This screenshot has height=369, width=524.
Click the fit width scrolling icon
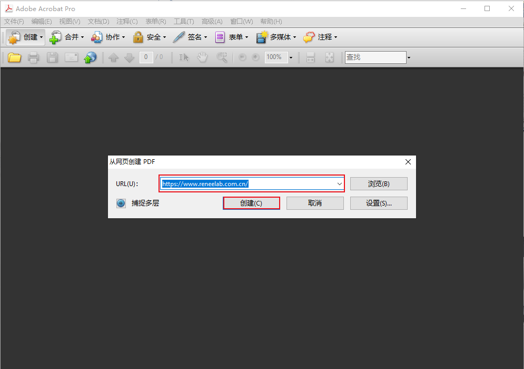311,57
